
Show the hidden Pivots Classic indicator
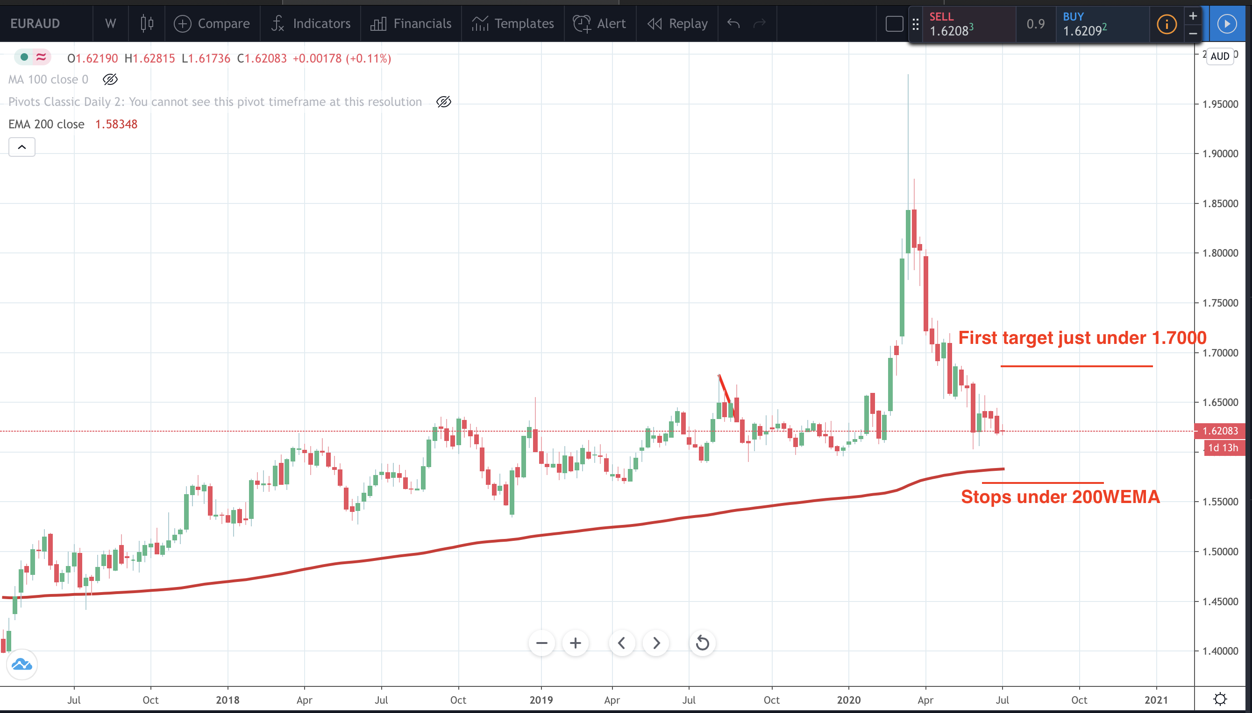click(x=444, y=102)
